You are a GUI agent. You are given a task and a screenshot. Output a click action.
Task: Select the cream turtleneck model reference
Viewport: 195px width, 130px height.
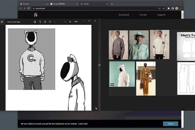[x=160, y=44]
